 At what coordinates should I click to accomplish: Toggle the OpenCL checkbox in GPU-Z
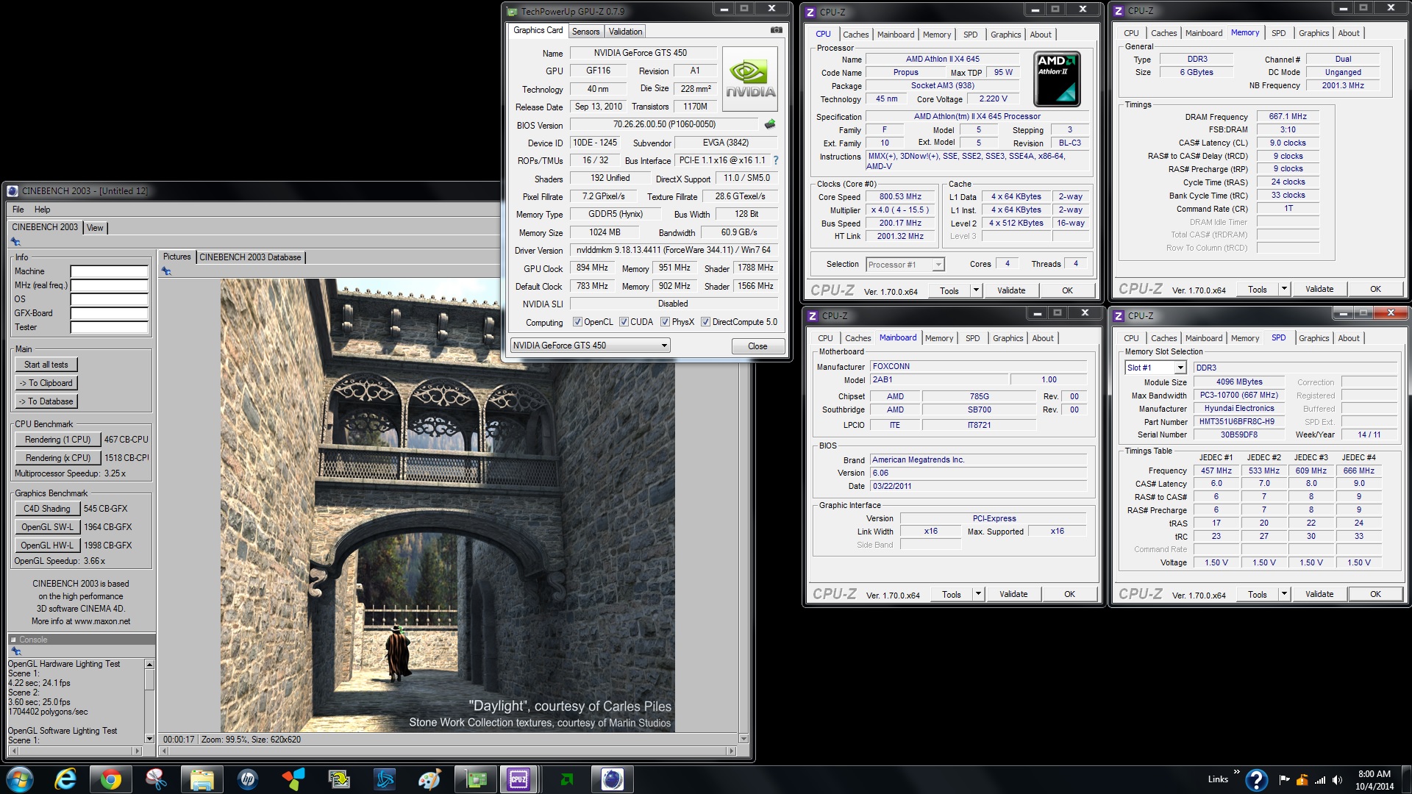pyautogui.click(x=577, y=322)
